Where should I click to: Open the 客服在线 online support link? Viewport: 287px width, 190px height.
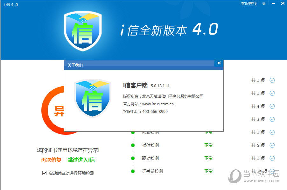tap(249, 4)
